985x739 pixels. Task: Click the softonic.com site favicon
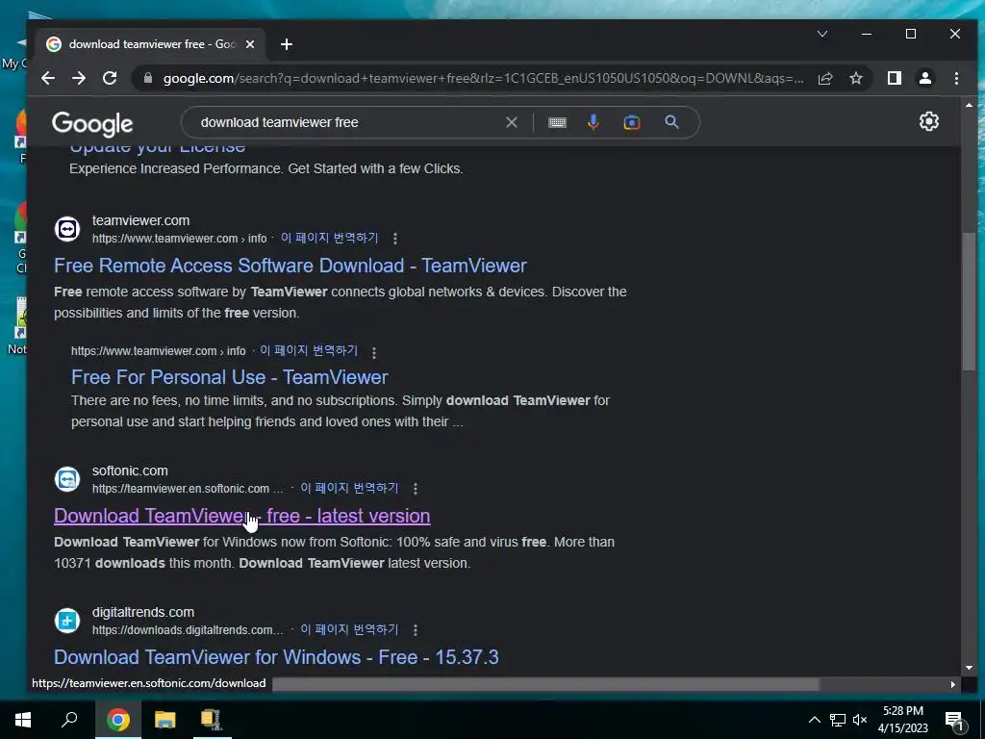click(67, 479)
